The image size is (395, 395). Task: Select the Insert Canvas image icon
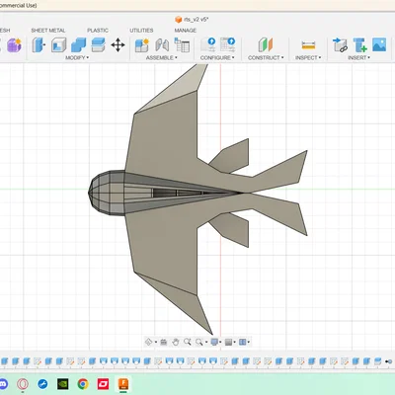pyautogui.click(x=379, y=44)
